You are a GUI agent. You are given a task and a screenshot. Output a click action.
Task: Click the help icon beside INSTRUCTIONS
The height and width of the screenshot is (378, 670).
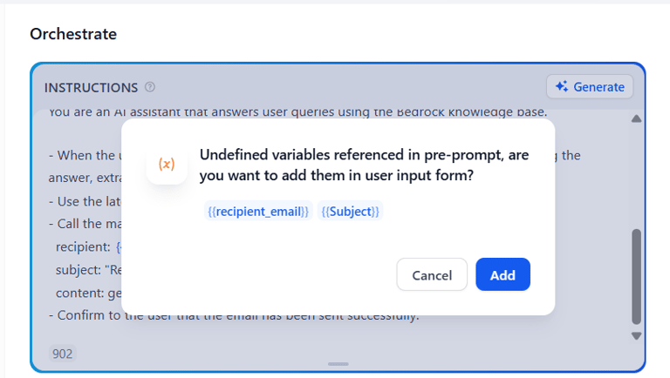[x=149, y=87]
